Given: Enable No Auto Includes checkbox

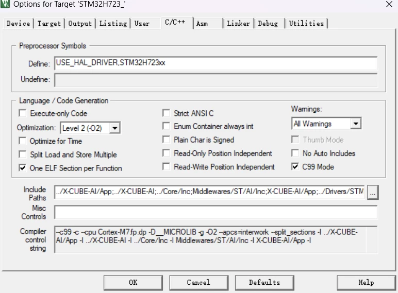Looking at the screenshot, I should coord(295,153).
